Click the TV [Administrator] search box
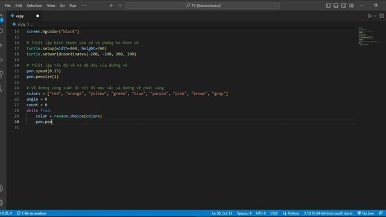386x217 pixels. pyautogui.click(x=203, y=5)
